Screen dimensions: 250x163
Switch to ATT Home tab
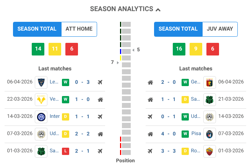79,29
